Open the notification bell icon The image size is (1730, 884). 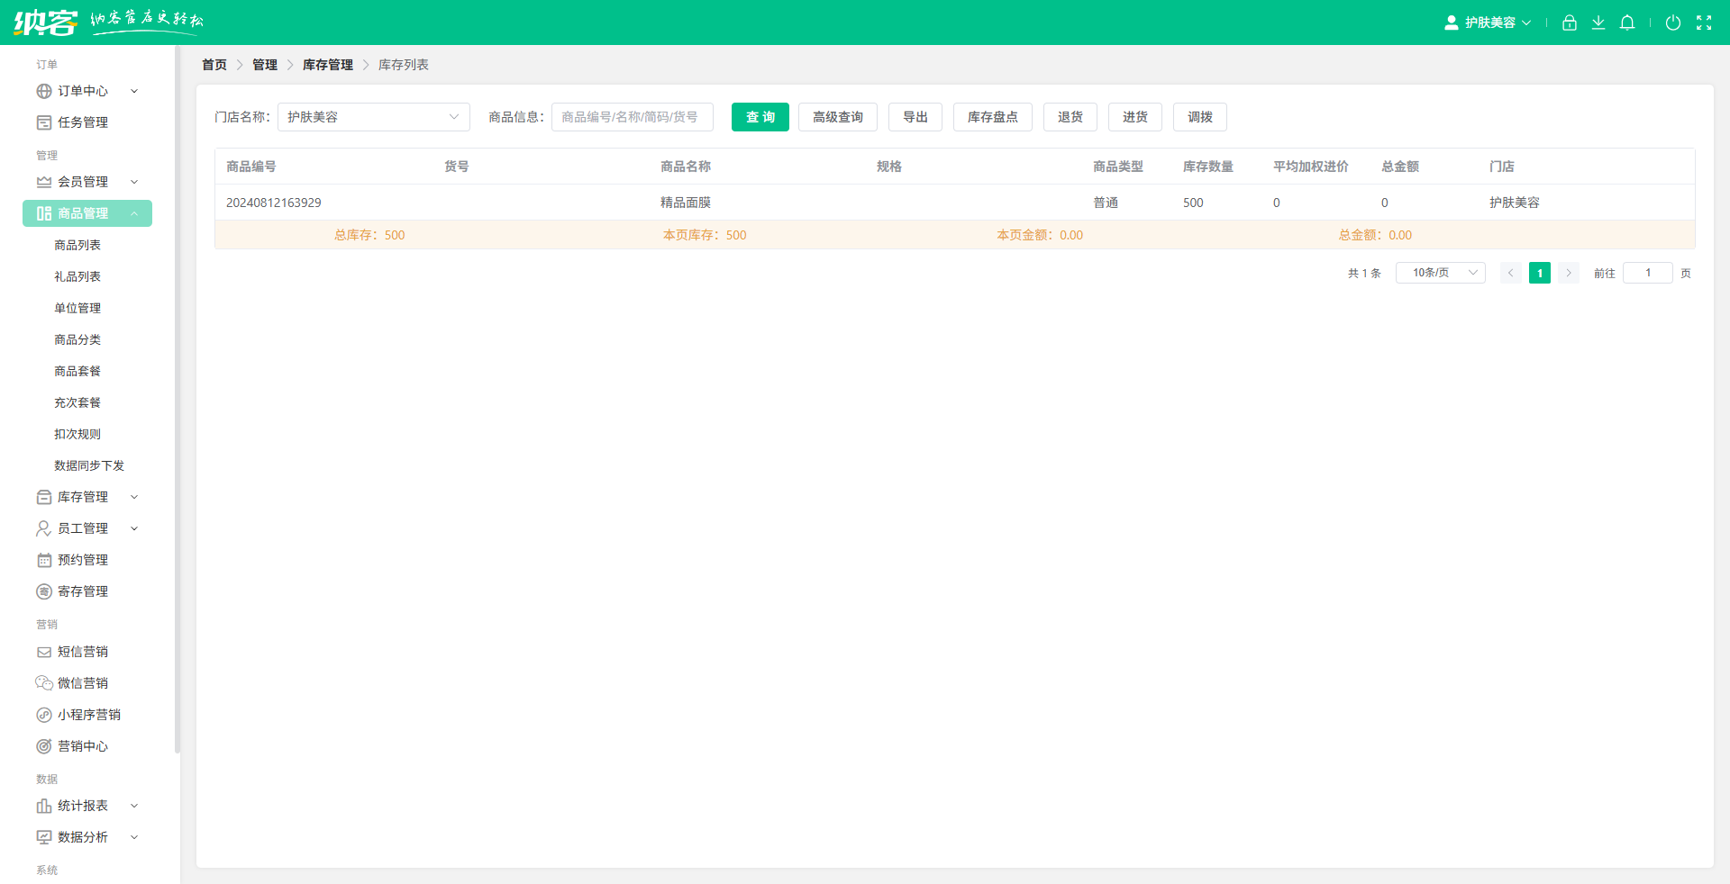[1627, 23]
